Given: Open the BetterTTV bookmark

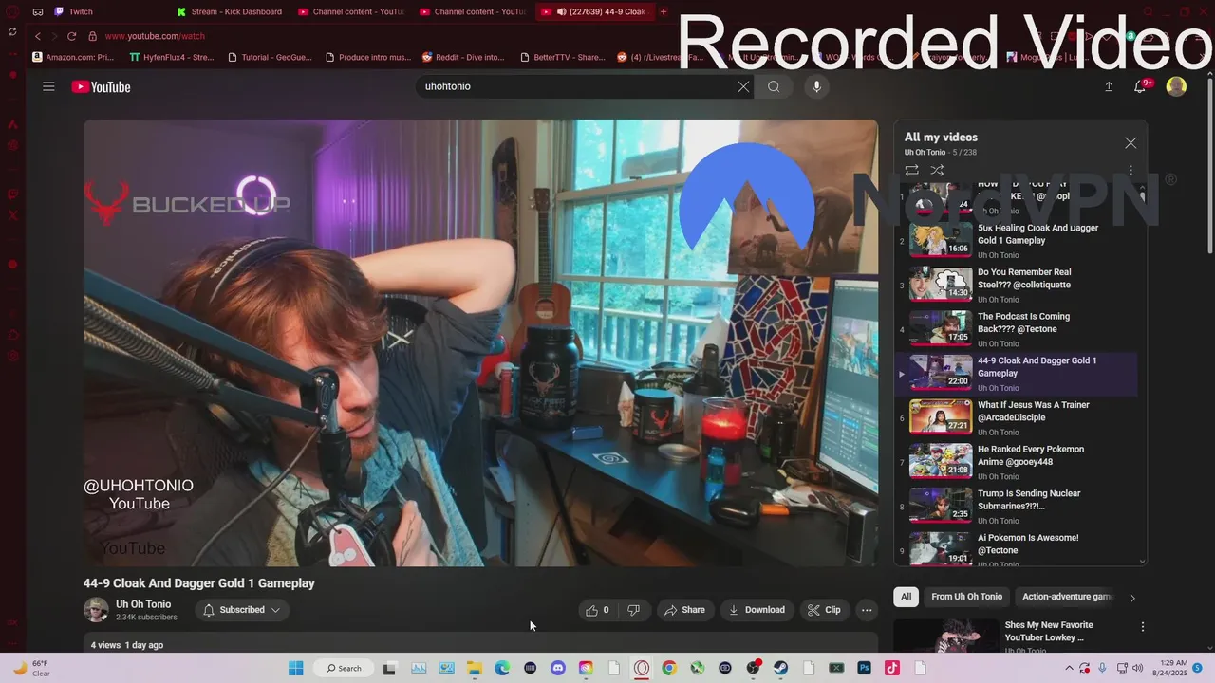Looking at the screenshot, I should click(563, 57).
